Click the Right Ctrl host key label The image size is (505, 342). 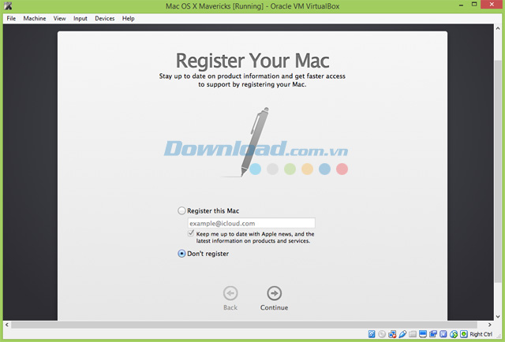[x=481, y=334]
